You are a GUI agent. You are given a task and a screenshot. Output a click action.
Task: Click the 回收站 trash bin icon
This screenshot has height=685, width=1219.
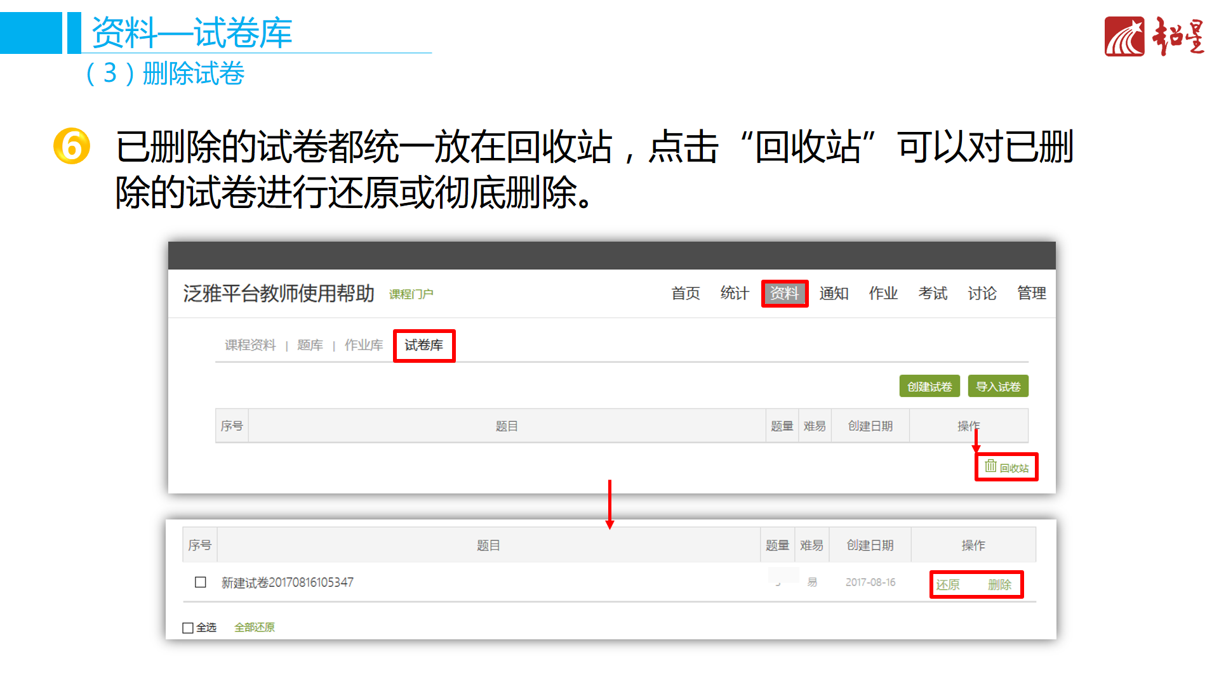(x=990, y=467)
